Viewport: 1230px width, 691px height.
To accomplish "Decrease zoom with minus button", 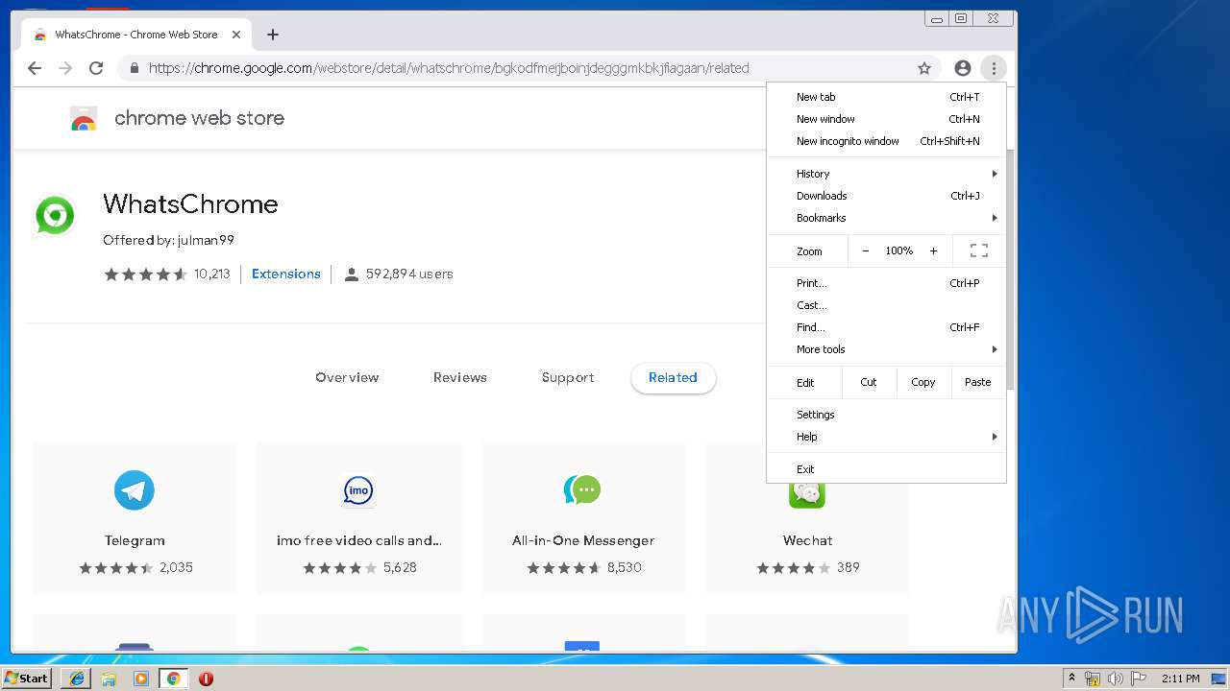I will tap(865, 250).
